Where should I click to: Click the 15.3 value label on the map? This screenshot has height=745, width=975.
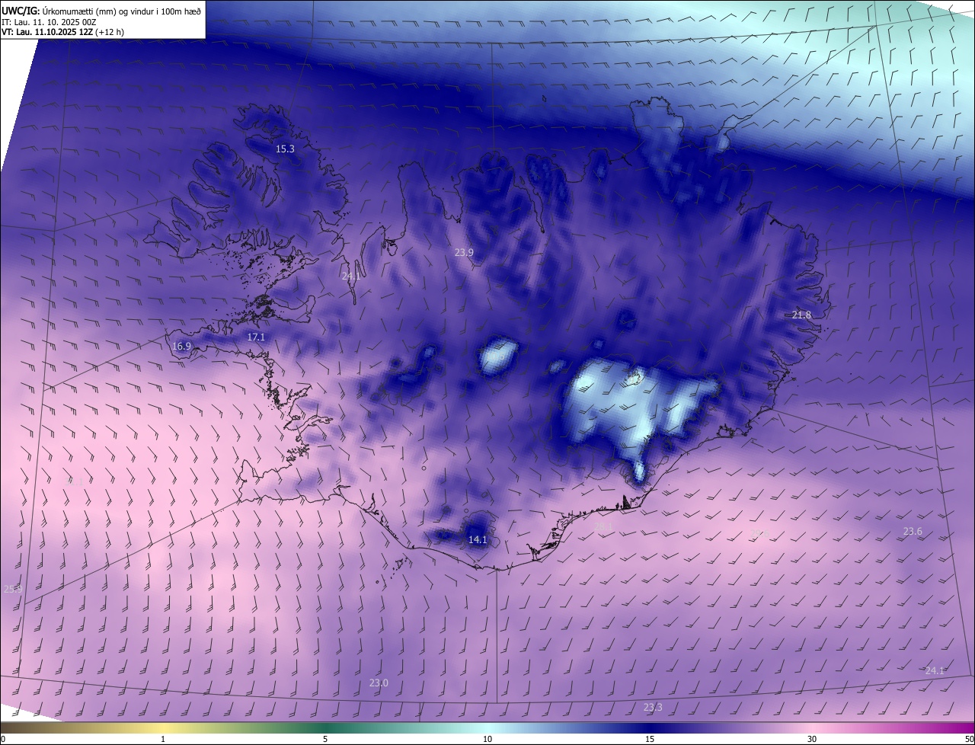285,149
